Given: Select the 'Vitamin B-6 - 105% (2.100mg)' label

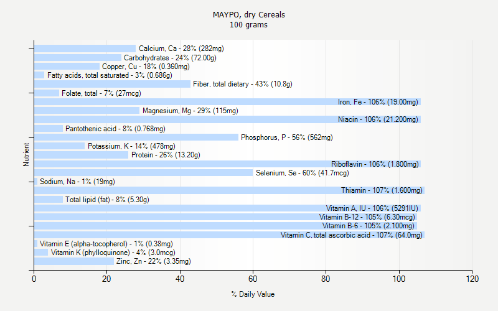Looking at the screenshot, I should click(369, 226).
